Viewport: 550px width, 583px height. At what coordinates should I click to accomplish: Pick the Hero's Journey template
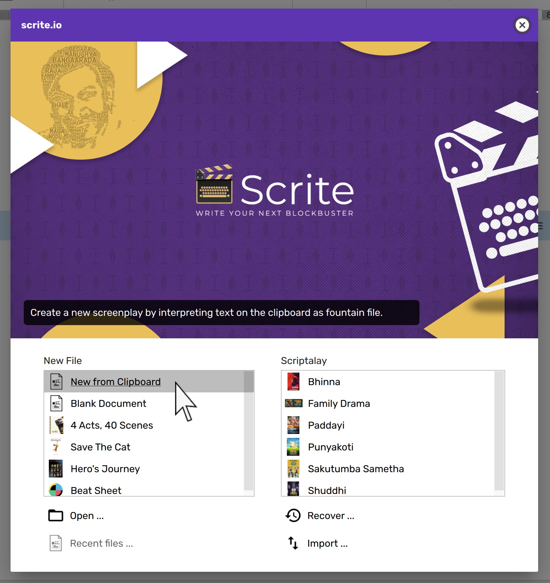pos(105,469)
